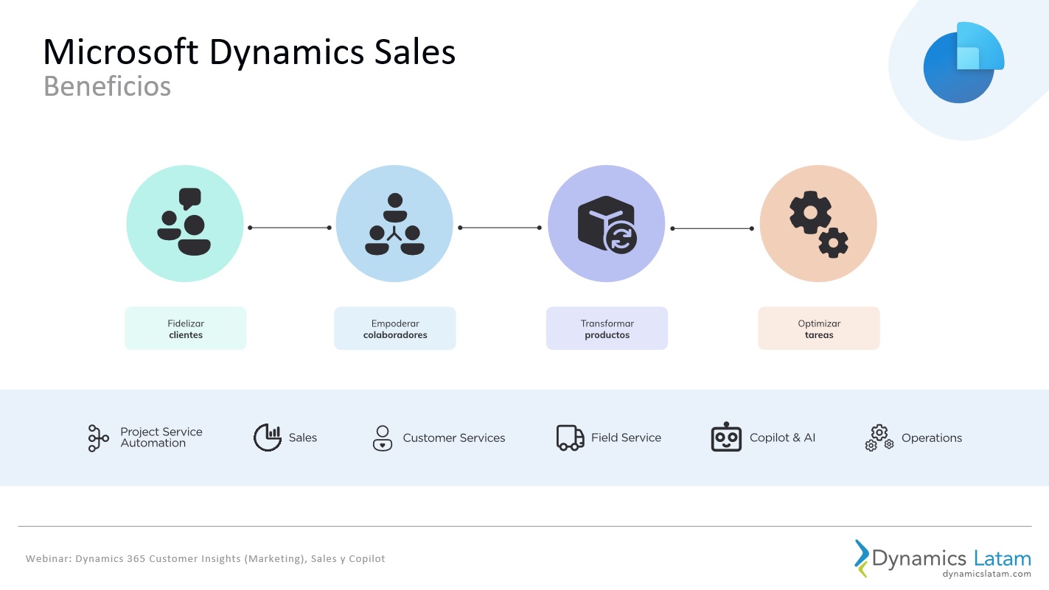Screen dimensions: 1049x590
Task: Click the Microsoft Dynamics Sales title
Action: pos(249,52)
